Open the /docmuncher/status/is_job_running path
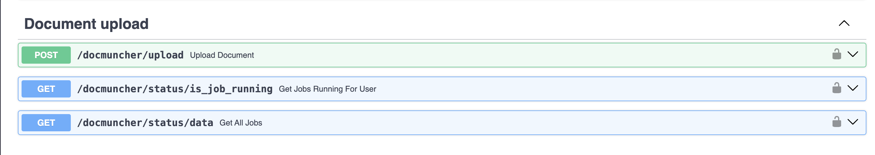 click(x=175, y=89)
